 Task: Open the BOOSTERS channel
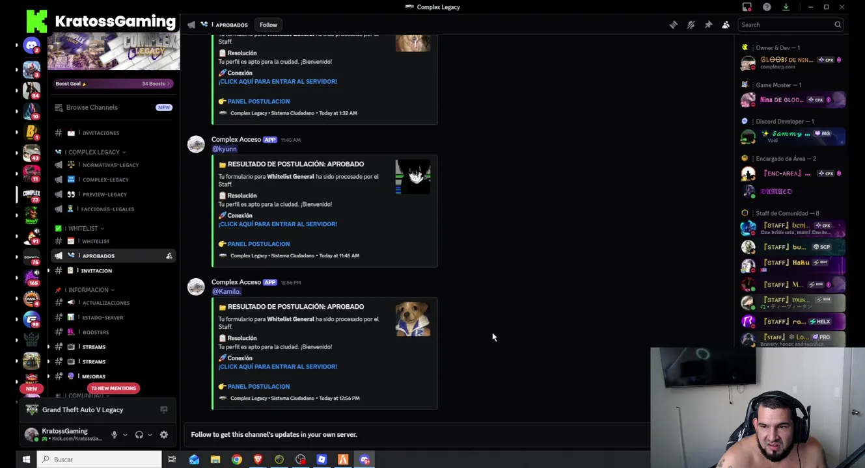tap(113, 332)
